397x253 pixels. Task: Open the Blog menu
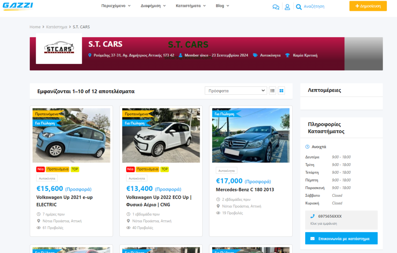[222, 6]
